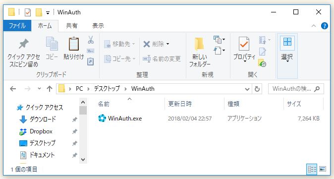The image size is (334, 179).
Task: Go forward with the right arrow
Action: [x=27, y=89]
